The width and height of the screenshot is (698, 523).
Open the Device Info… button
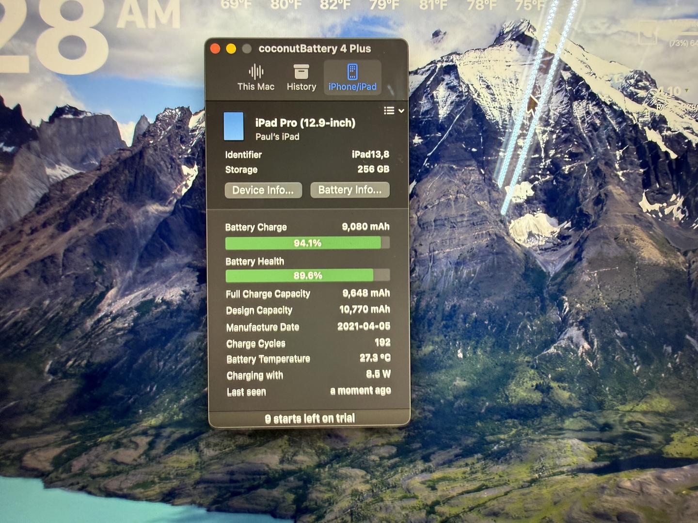click(x=263, y=190)
